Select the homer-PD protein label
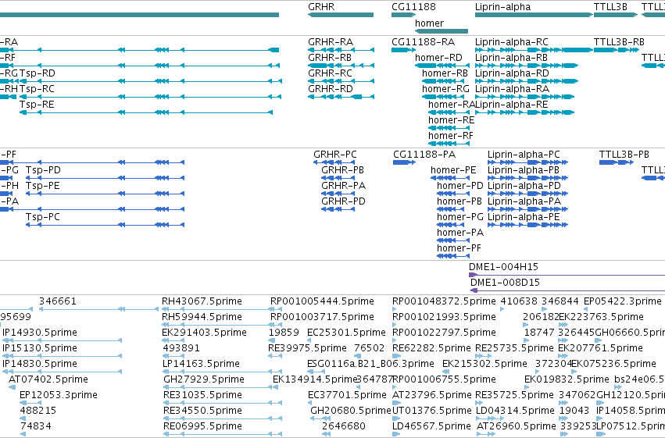The height and width of the screenshot is (438, 665). [460, 186]
